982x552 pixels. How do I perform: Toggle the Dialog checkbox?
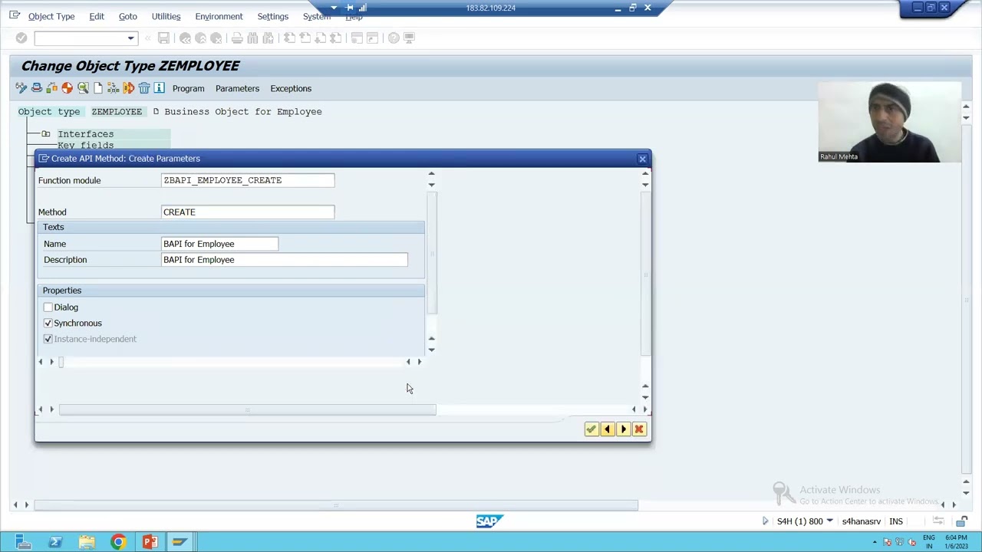tap(48, 307)
